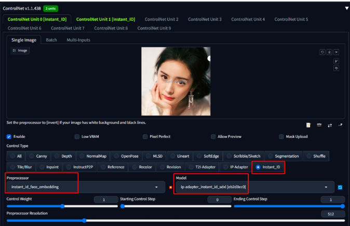Uncheck the Enable checkbox
Viewport: 350px width, 226px height.
(9, 137)
